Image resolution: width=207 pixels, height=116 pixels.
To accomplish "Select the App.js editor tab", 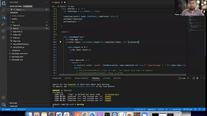I will 59,2.
